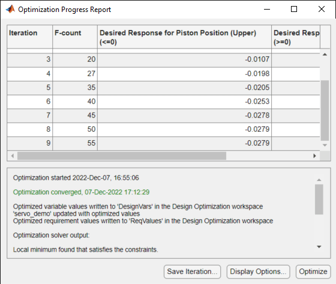Click the table's vertical scroll up arrow
The width and height of the screenshot is (336, 284).
(x=325, y=55)
